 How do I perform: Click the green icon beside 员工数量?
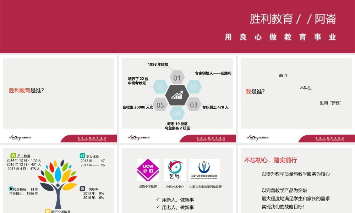tap(13, 155)
